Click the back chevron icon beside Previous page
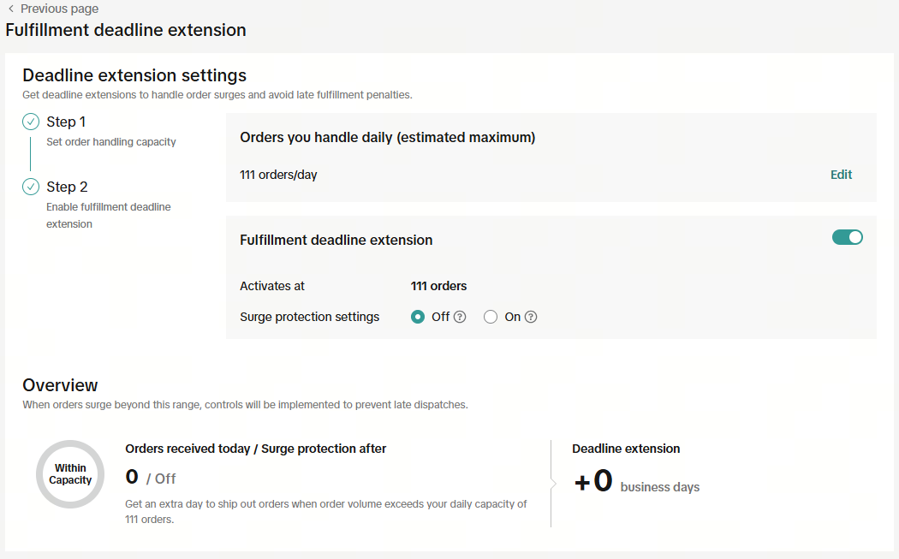The image size is (899, 559). tap(10, 9)
